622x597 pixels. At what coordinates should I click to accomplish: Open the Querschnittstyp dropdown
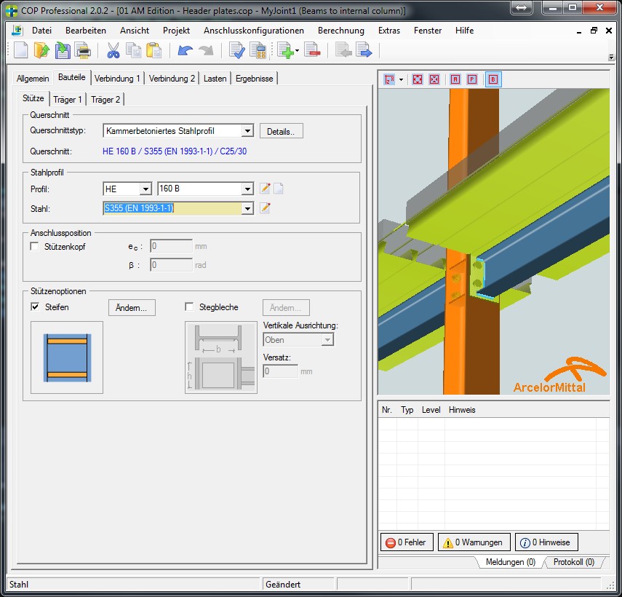click(247, 131)
